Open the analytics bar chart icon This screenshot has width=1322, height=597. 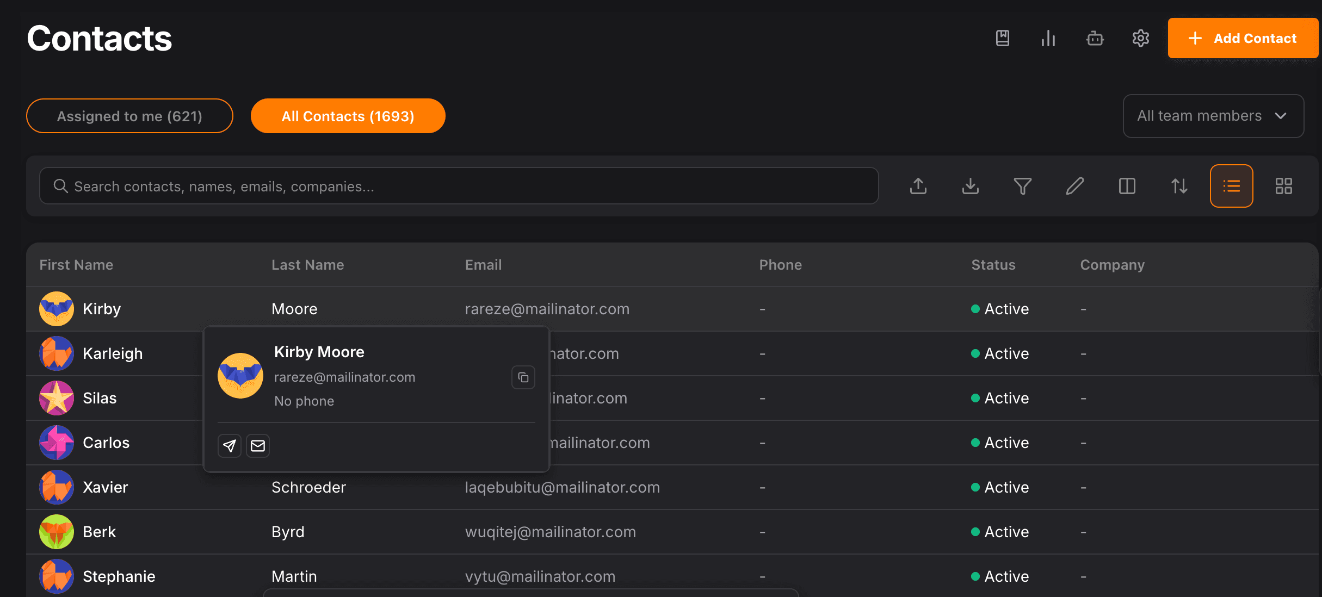pos(1048,38)
